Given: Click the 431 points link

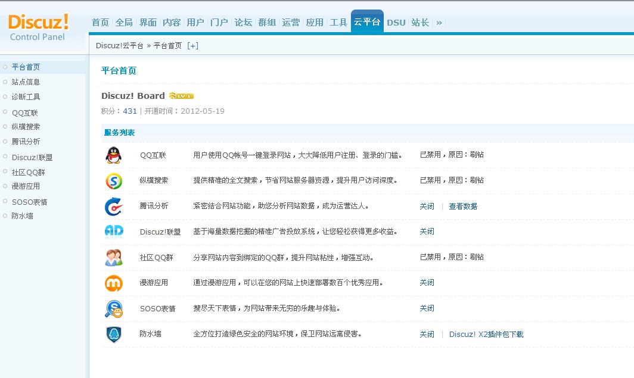Looking at the screenshot, I should click(x=130, y=111).
